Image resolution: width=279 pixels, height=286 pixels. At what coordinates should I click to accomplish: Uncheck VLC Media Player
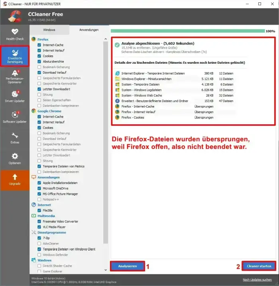39,227
